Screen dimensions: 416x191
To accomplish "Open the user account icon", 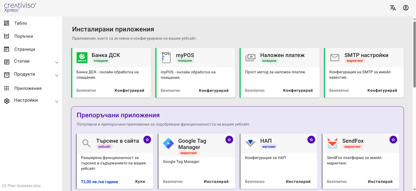I will 406,8.
